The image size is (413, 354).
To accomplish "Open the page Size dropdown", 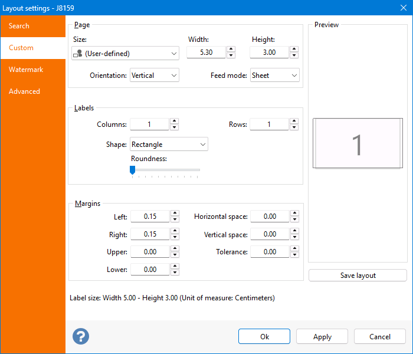I will (x=125, y=53).
